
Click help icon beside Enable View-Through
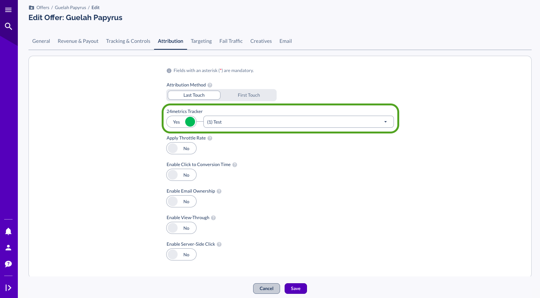click(213, 218)
